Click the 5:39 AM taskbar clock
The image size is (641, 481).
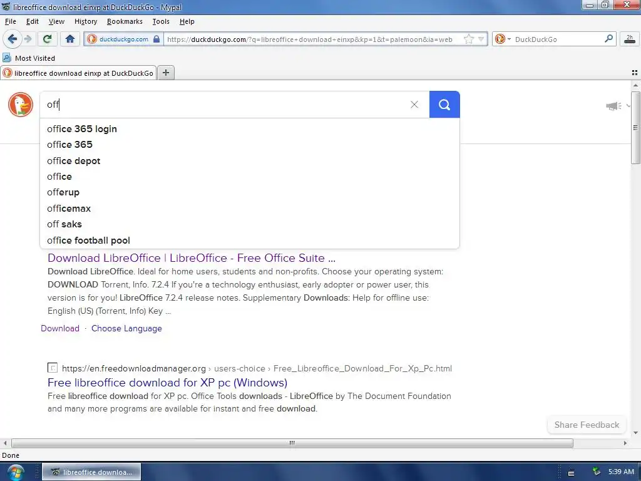[621, 472]
